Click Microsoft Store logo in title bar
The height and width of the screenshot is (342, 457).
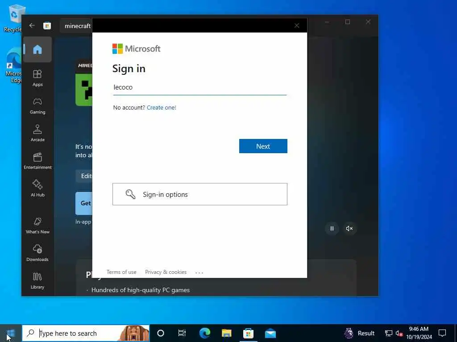(47, 26)
